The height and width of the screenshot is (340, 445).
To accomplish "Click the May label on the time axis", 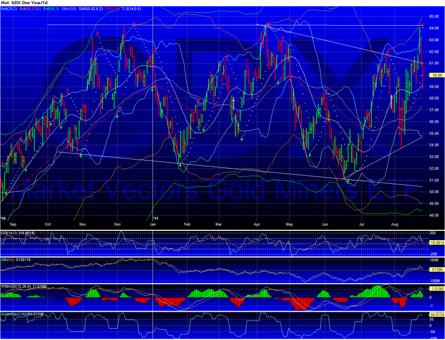I will point(289,223).
